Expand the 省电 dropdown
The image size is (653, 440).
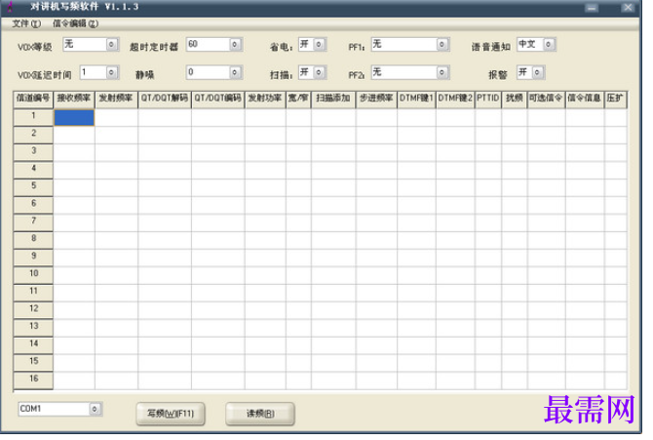click(x=319, y=44)
